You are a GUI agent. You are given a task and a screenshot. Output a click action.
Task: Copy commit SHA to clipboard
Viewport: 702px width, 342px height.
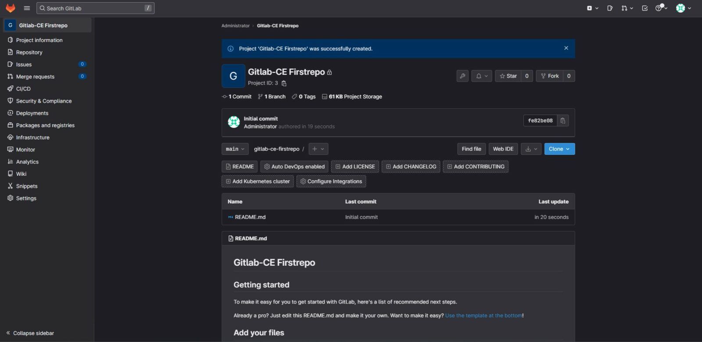coord(563,121)
